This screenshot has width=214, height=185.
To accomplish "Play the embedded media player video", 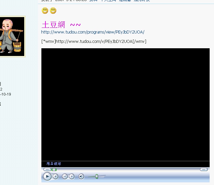I will coord(47,176).
